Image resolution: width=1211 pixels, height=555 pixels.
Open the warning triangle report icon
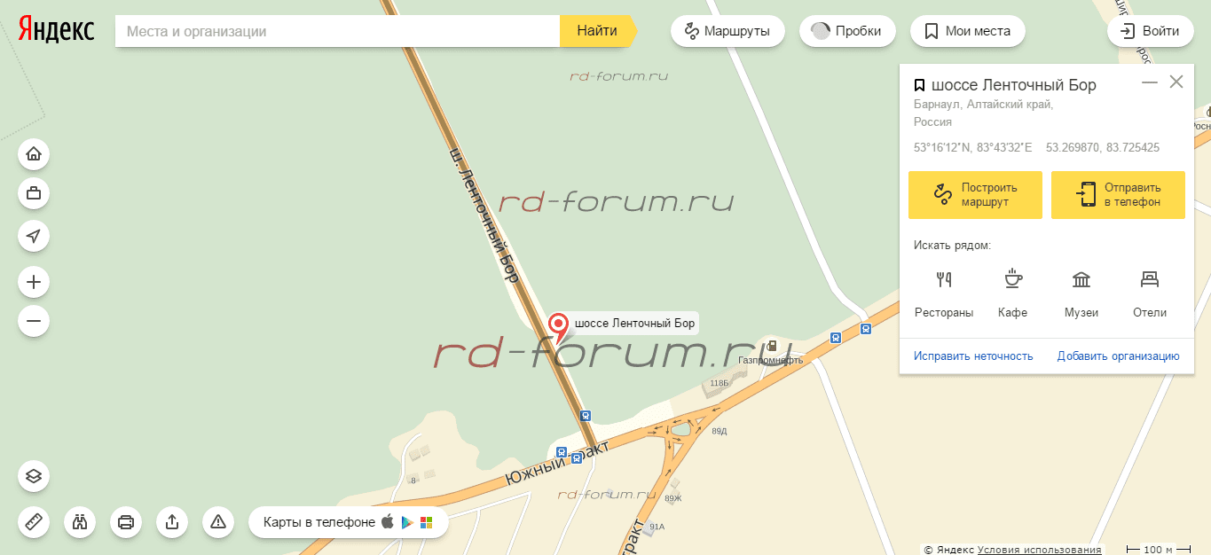(x=218, y=522)
